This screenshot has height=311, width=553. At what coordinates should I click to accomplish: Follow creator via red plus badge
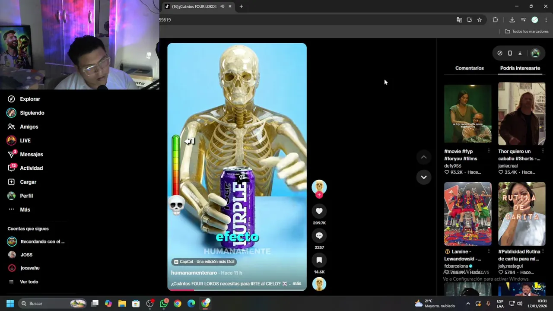coord(319,195)
